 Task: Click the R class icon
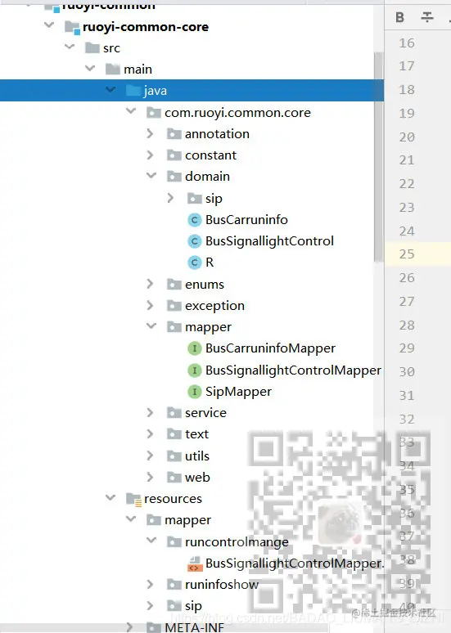(194, 263)
